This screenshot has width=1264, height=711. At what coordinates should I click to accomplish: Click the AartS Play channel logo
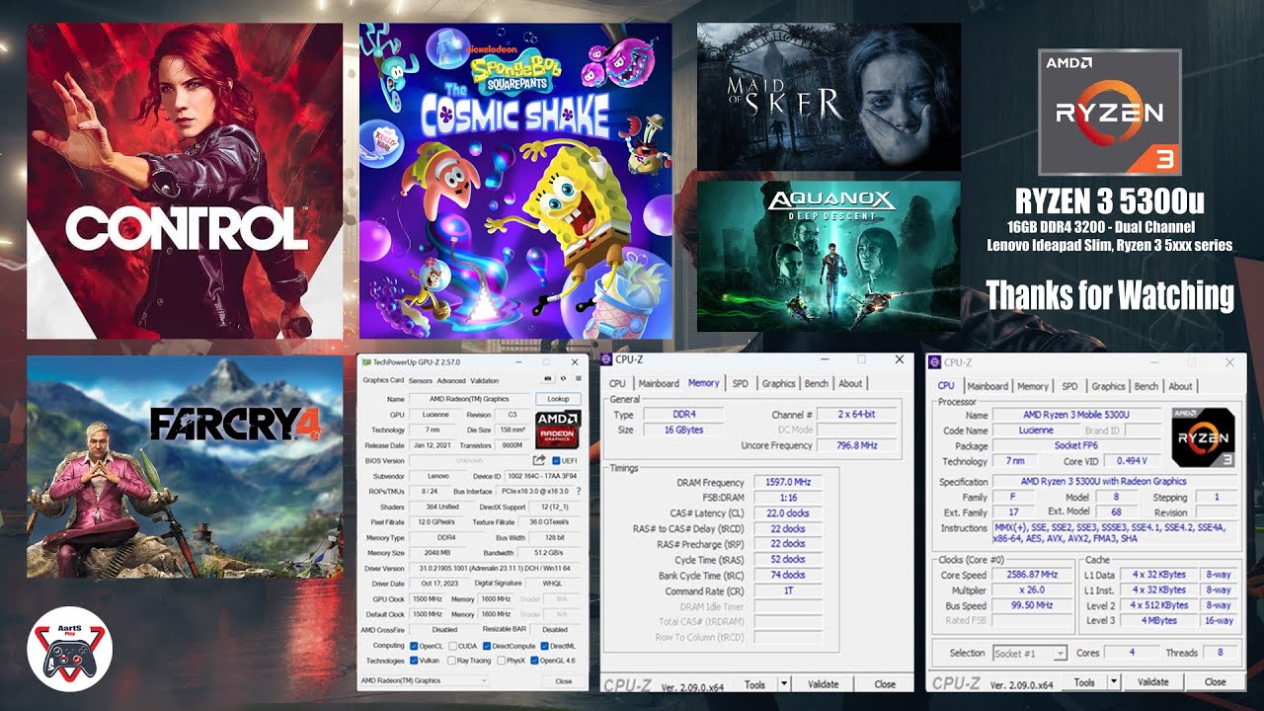click(x=69, y=649)
